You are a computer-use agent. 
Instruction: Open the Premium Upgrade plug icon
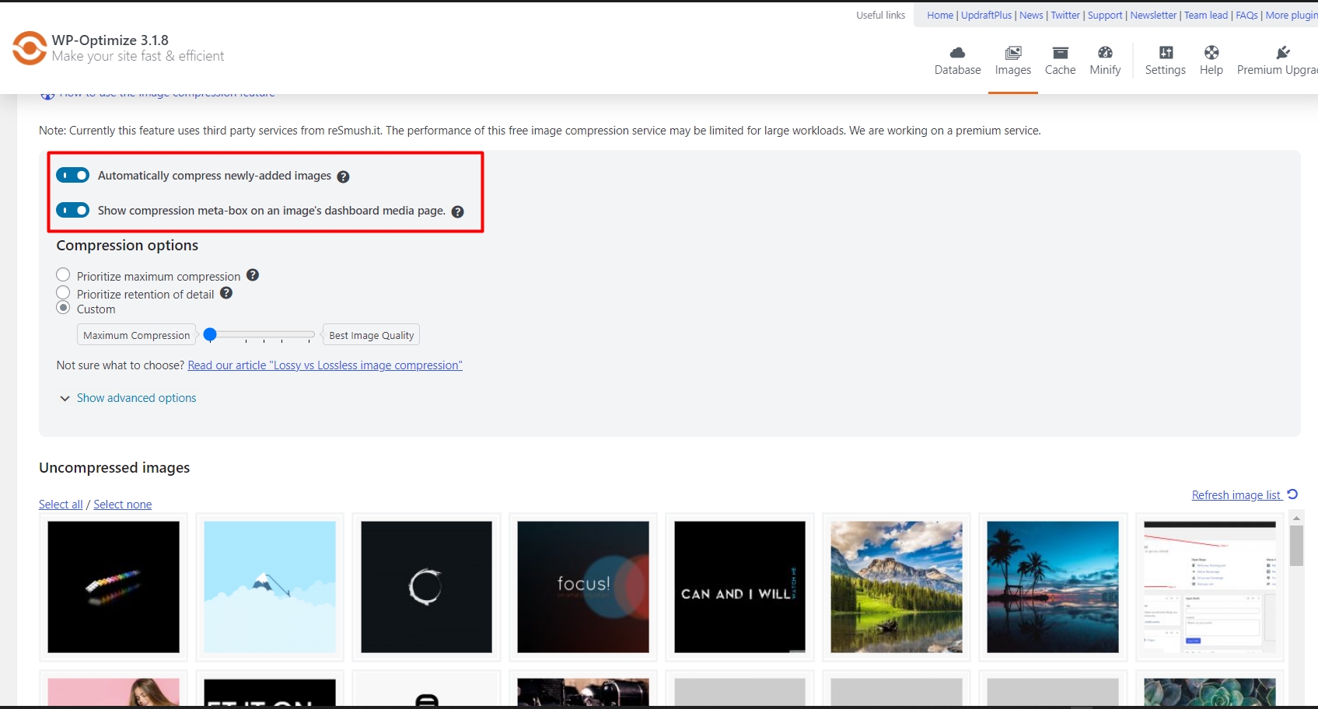coord(1282,52)
